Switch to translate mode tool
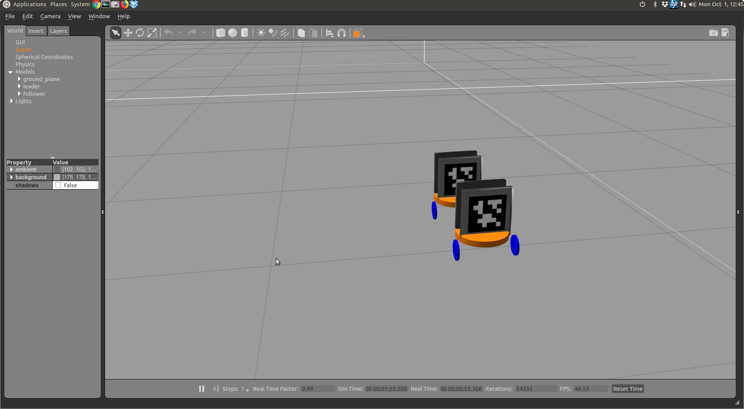Viewport: 744px width, 409px height. click(x=128, y=33)
